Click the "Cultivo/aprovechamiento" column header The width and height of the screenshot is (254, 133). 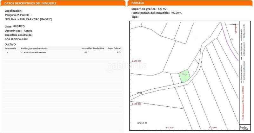tap(34, 48)
